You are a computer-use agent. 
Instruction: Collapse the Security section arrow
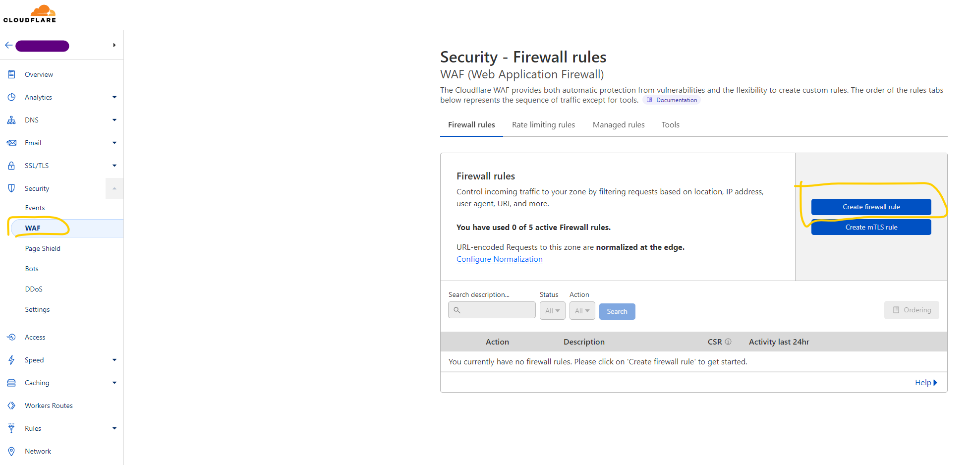coord(114,188)
